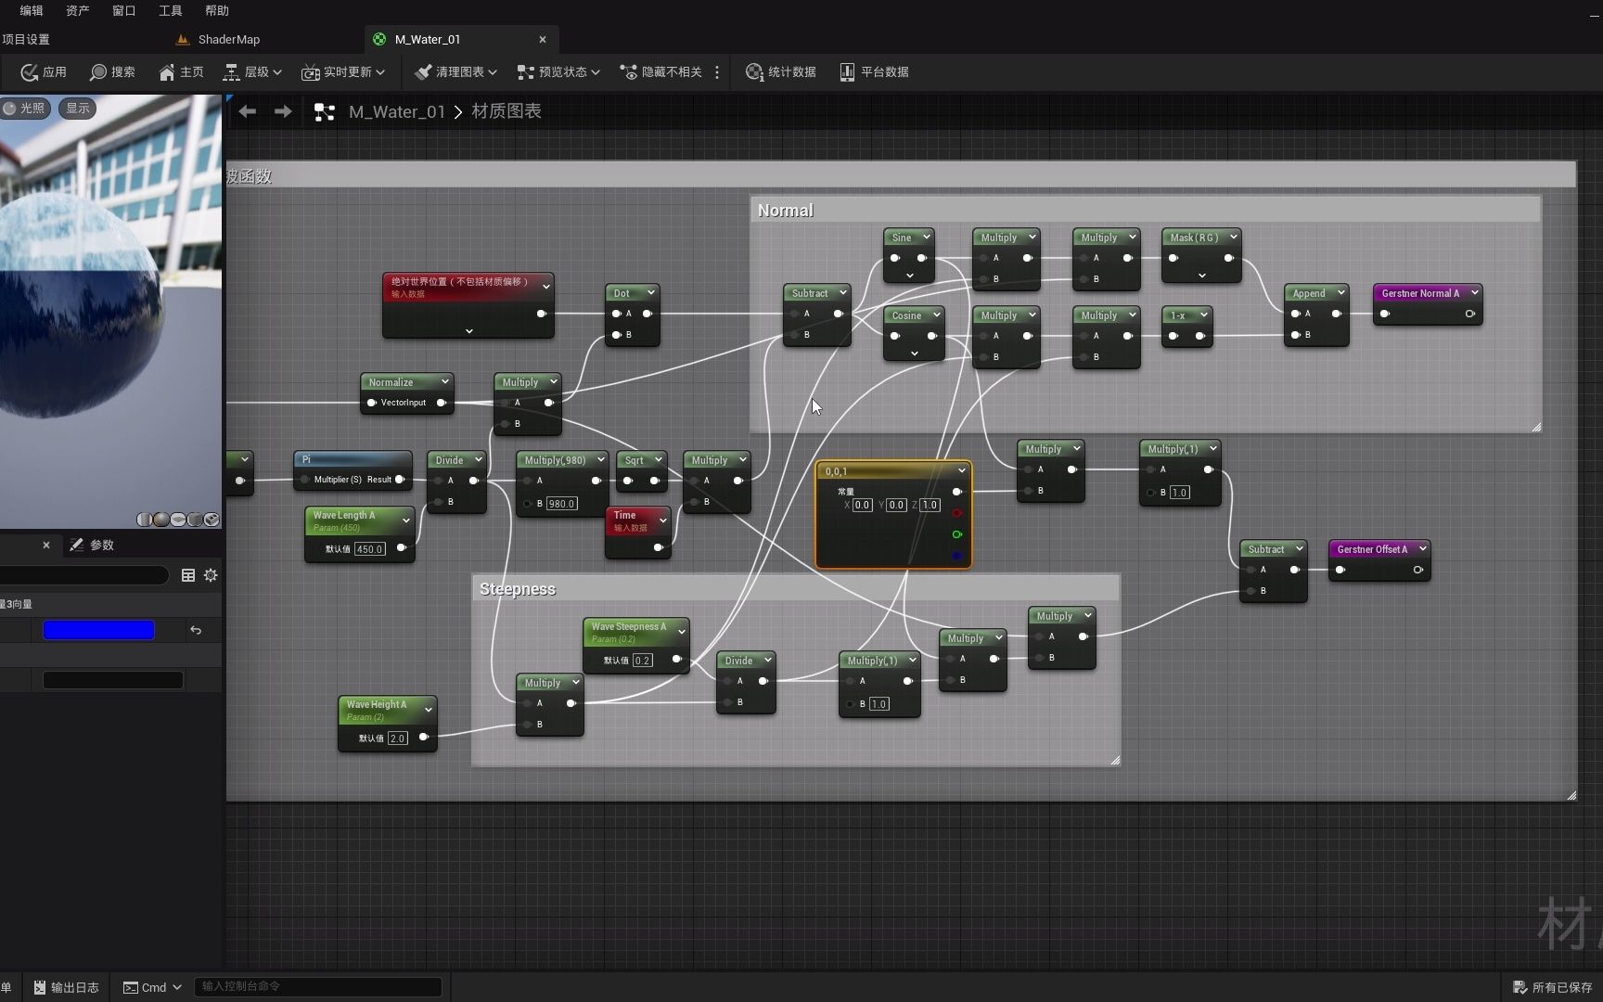The image size is (1603, 1002).
Task: Set preview mesh to sphere
Action: 161,520
